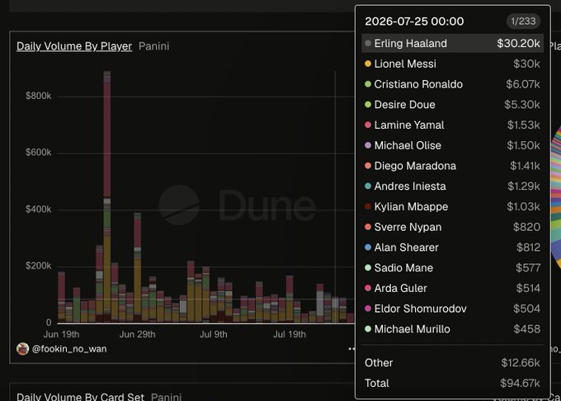Select Diego Maradona legend entry
This screenshot has width=561, height=401.
click(453, 166)
